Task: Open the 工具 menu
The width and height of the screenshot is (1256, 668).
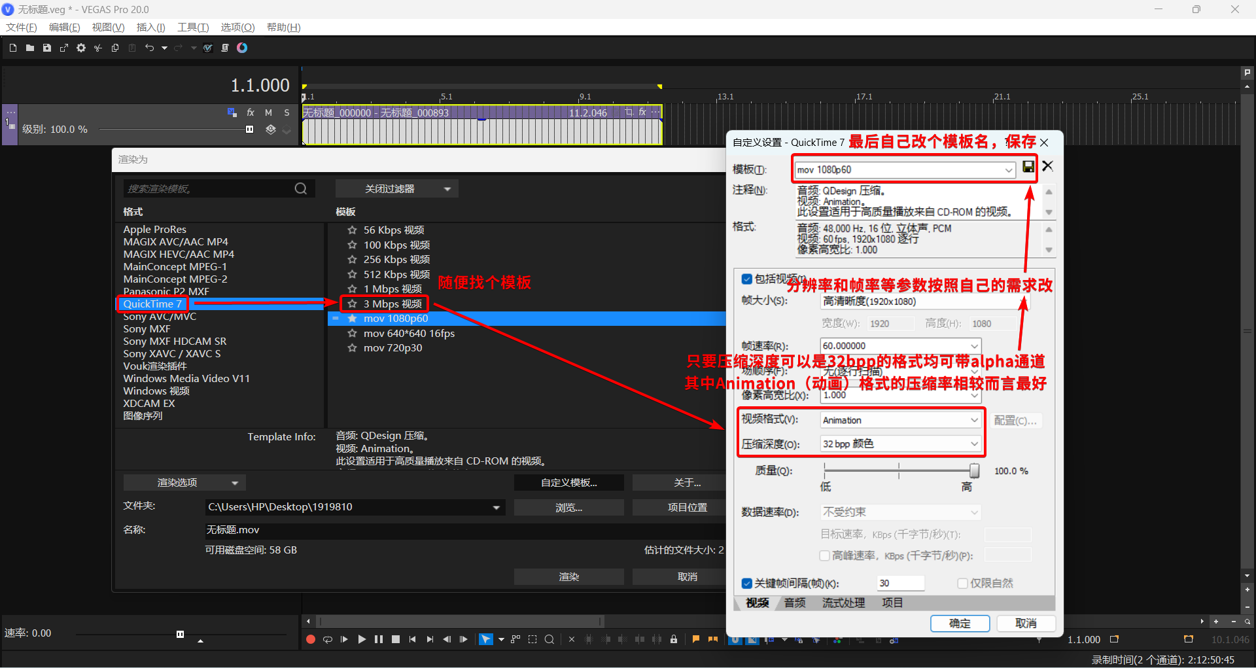Action: click(192, 27)
